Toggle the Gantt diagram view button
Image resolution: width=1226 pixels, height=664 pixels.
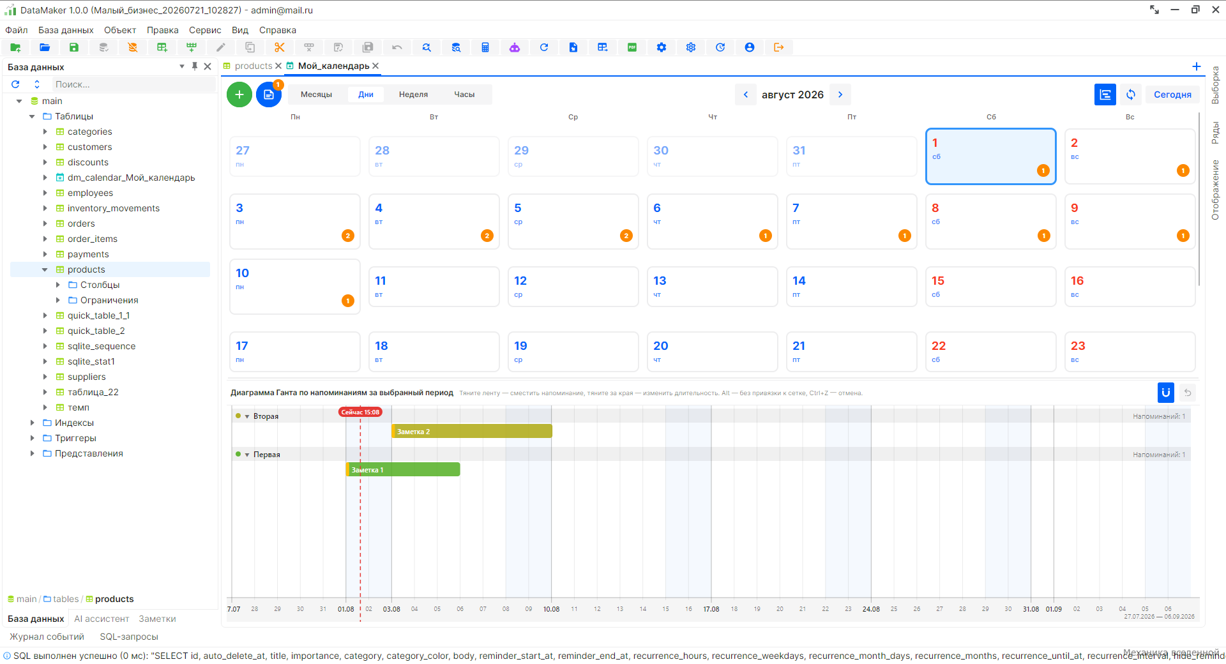point(1105,94)
